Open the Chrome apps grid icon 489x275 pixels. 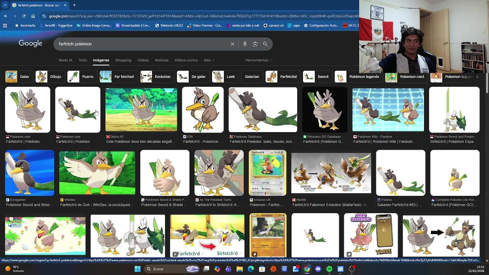point(5,26)
